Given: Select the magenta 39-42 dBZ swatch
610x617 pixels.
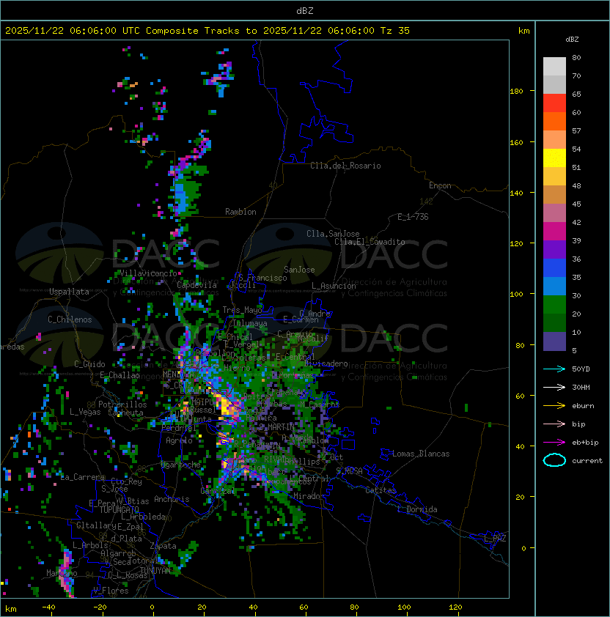Looking at the screenshot, I should [x=554, y=232].
